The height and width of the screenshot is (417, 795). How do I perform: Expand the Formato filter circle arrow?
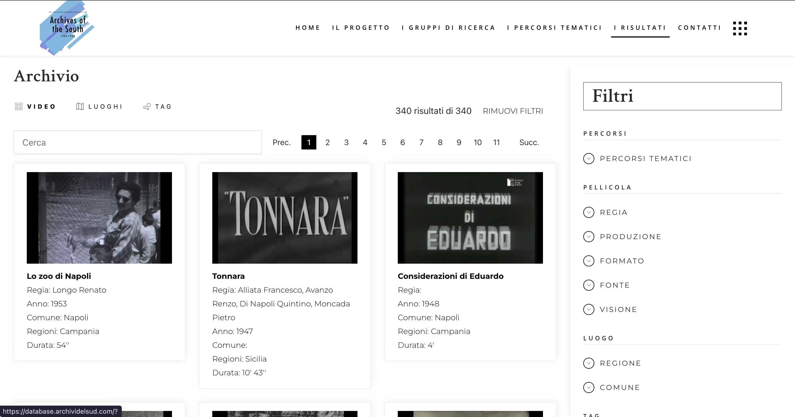tap(589, 261)
